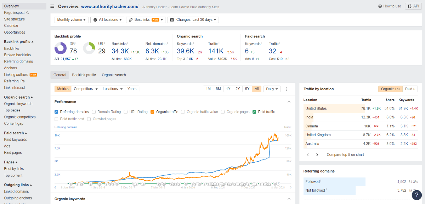Image resolution: width=425 pixels, height=204 pixels.
Task: Switch to the Backlink profile tab
Action: (x=84, y=75)
